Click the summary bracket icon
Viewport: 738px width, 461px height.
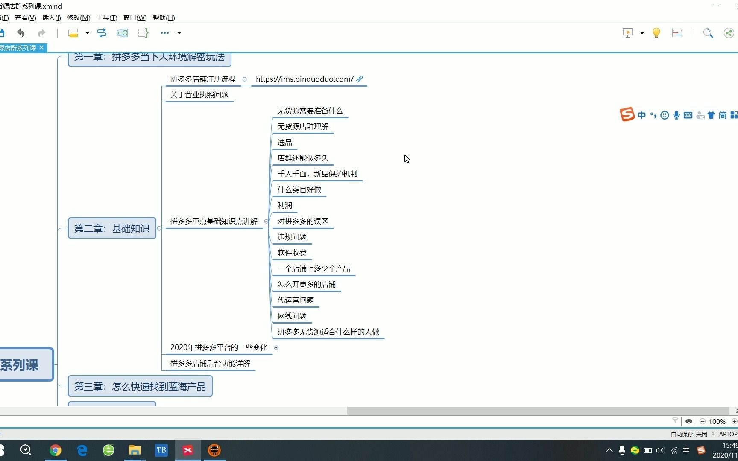coord(143,33)
